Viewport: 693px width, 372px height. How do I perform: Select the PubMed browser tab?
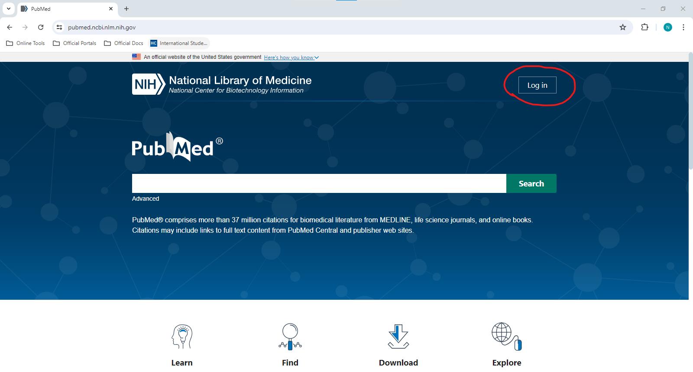click(x=68, y=9)
